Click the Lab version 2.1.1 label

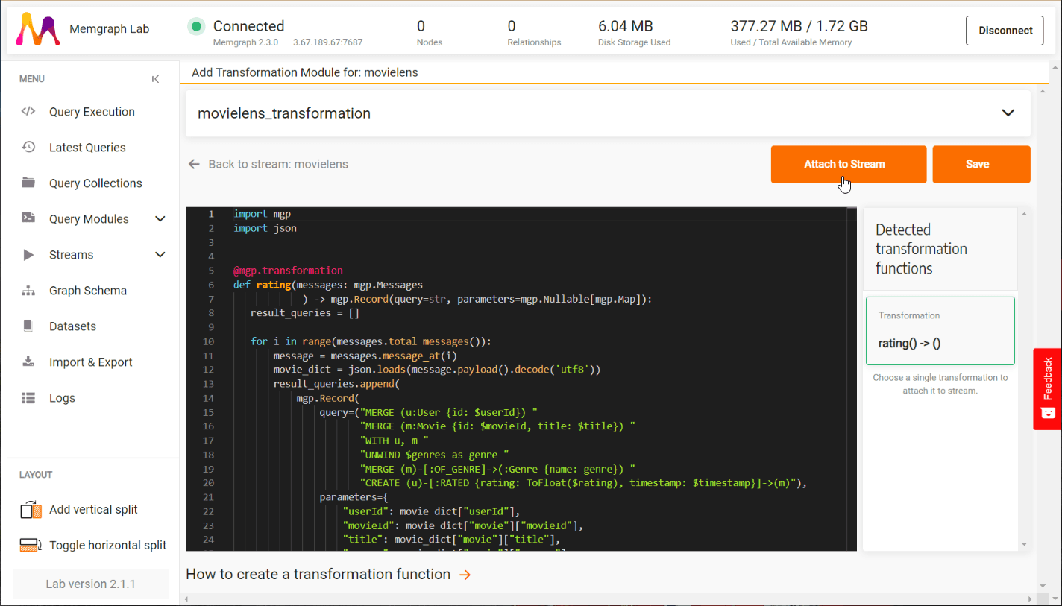coord(91,584)
